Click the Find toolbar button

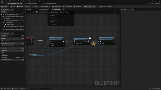point(35,6)
